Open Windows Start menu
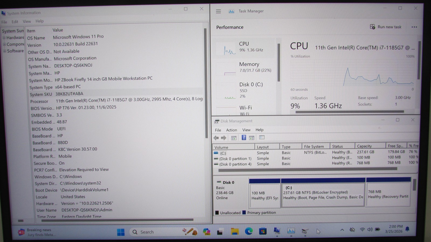431x242 pixels. (121, 232)
